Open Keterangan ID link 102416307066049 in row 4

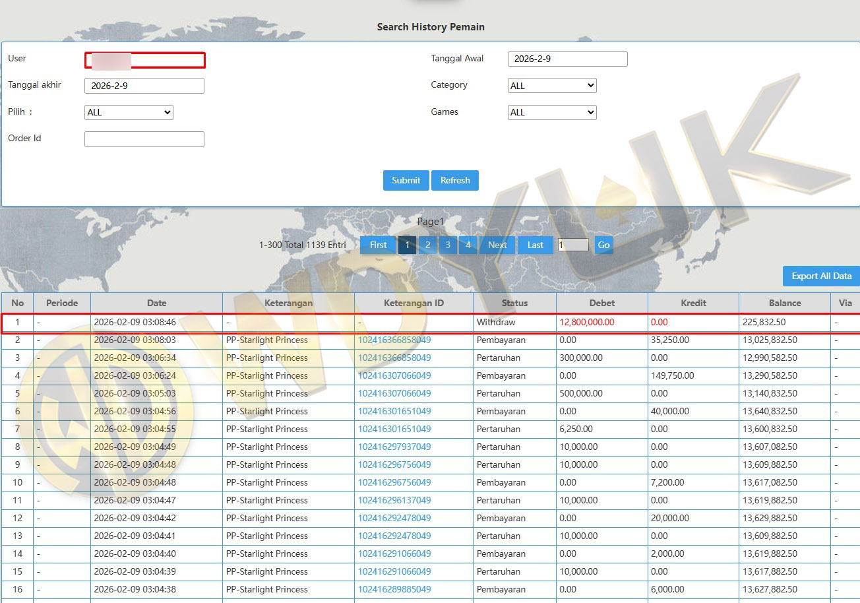tap(394, 376)
